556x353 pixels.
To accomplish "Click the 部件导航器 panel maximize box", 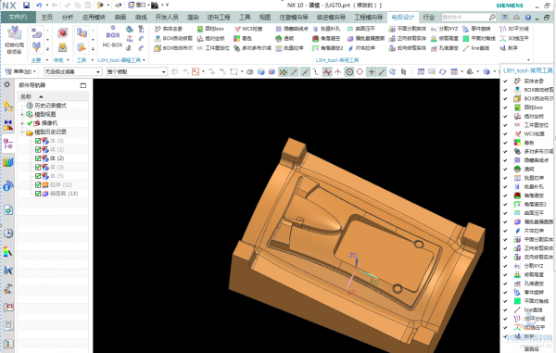I will (83, 85).
